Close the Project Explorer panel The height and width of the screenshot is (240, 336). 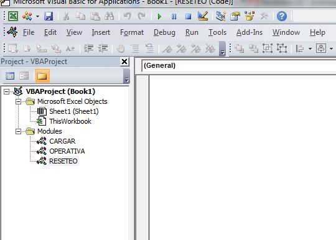(x=124, y=62)
